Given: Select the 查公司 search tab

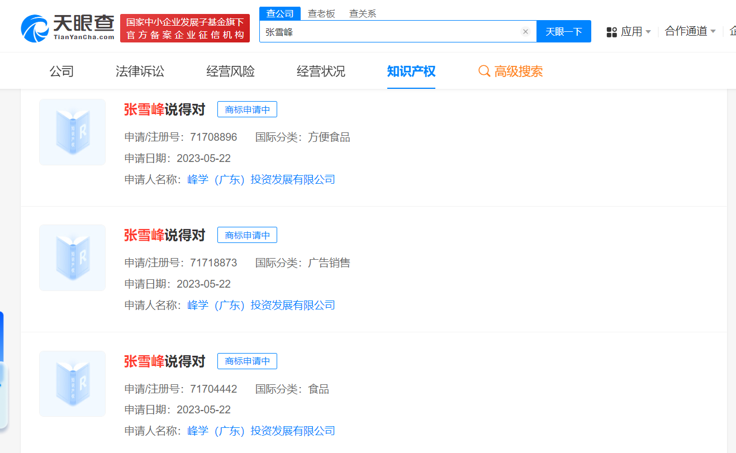Looking at the screenshot, I should 280,13.
